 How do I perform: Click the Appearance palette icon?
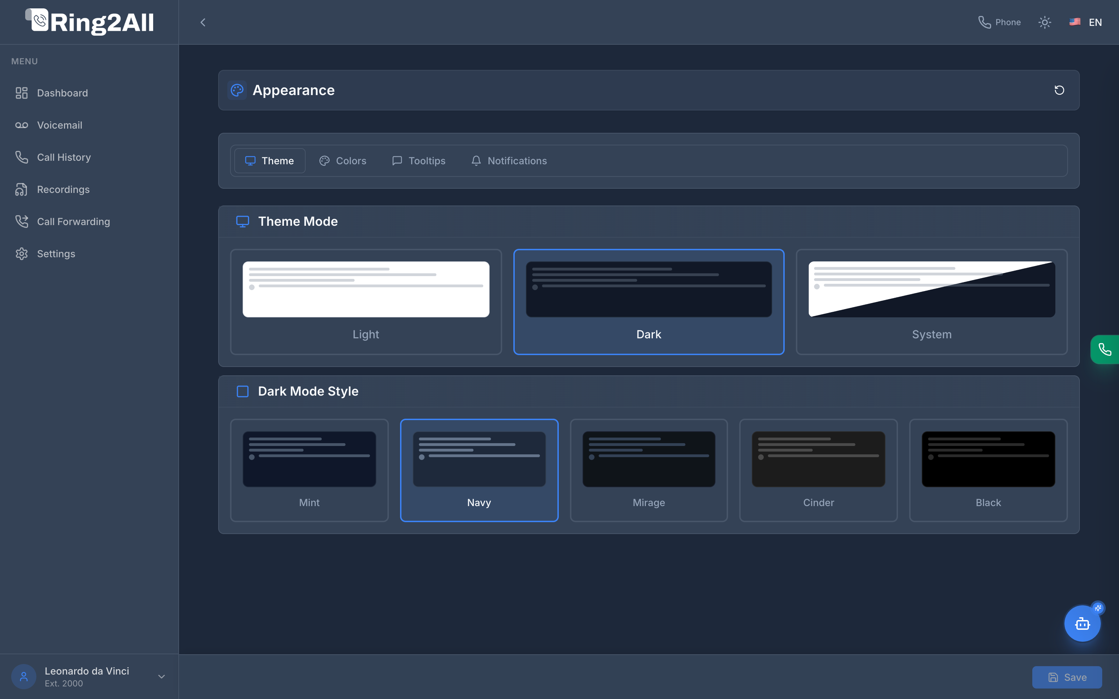(x=237, y=90)
